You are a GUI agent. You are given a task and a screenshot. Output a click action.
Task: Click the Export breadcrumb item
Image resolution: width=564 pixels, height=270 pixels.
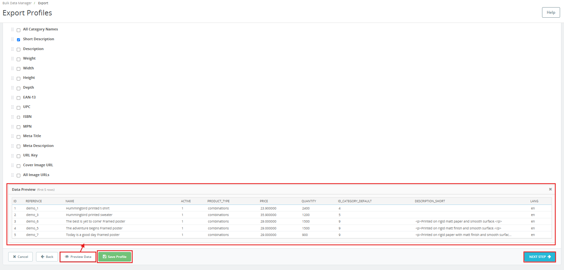[43, 3]
